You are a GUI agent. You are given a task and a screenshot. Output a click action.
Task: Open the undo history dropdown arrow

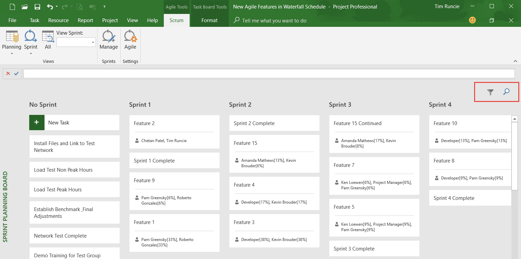[57, 6]
